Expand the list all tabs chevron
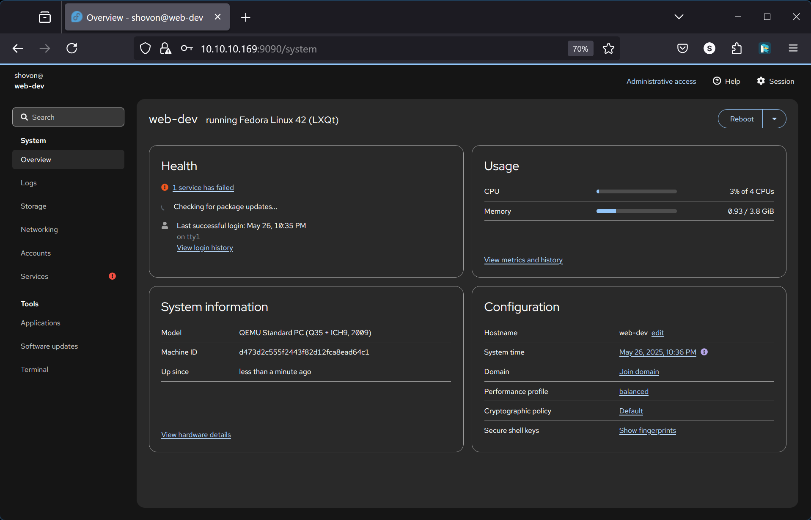The width and height of the screenshot is (811, 520). click(x=679, y=17)
